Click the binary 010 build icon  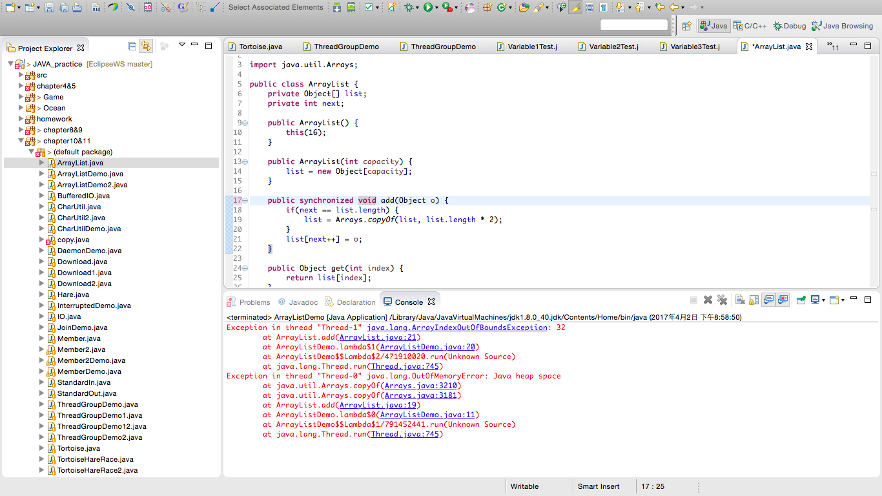pyautogui.click(x=96, y=7)
